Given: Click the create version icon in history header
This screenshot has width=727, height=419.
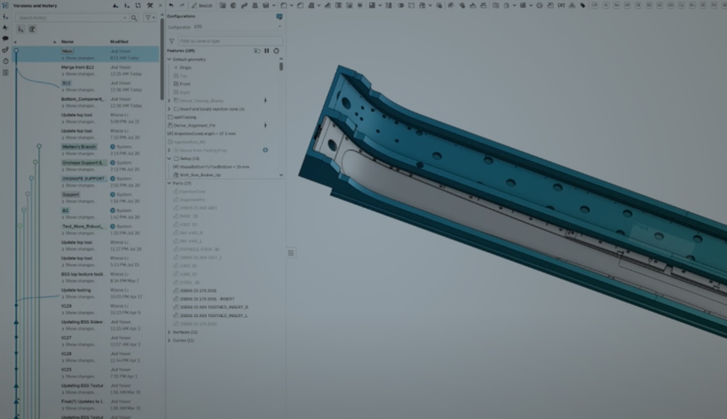Looking at the screenshot, I should click(x=115, y=5).
